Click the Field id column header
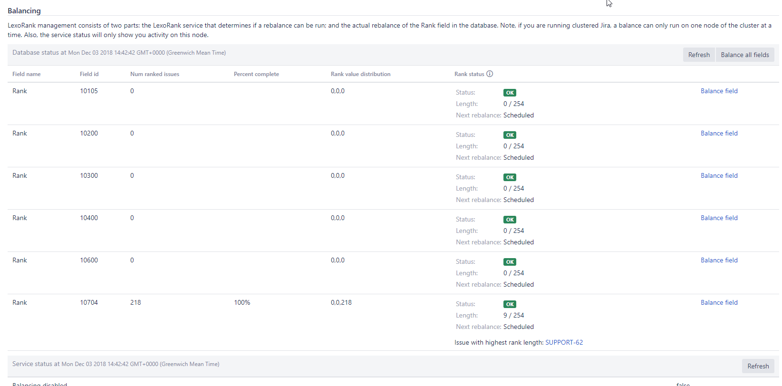Image resolution: width=782 pixels, height=386 pixels. tap(89, 74)
